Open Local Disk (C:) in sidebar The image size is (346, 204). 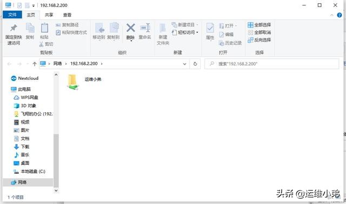pos(29,172)
